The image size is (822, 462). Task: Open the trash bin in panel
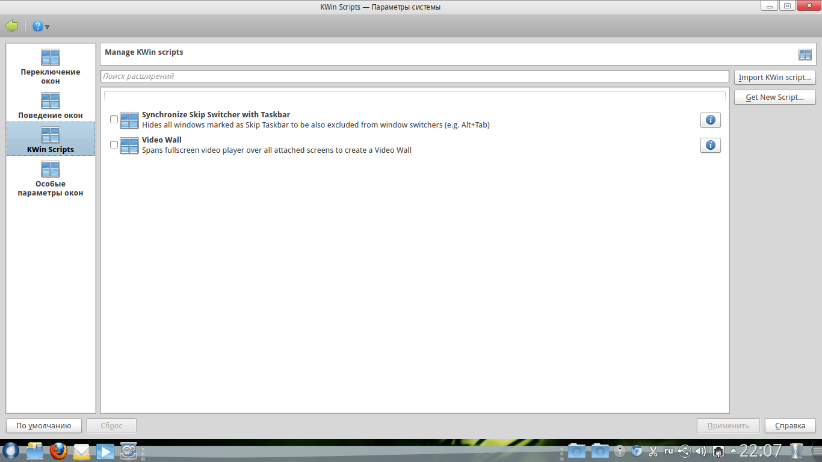point(797,451)
